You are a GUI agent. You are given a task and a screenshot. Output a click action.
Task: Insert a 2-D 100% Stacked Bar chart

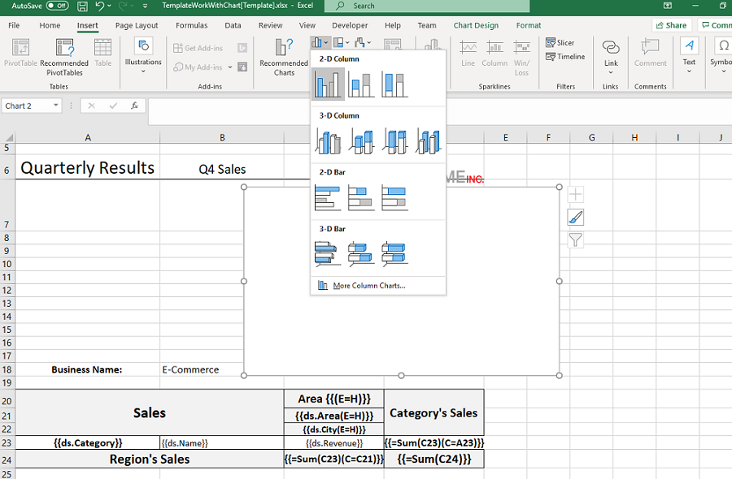395,198
